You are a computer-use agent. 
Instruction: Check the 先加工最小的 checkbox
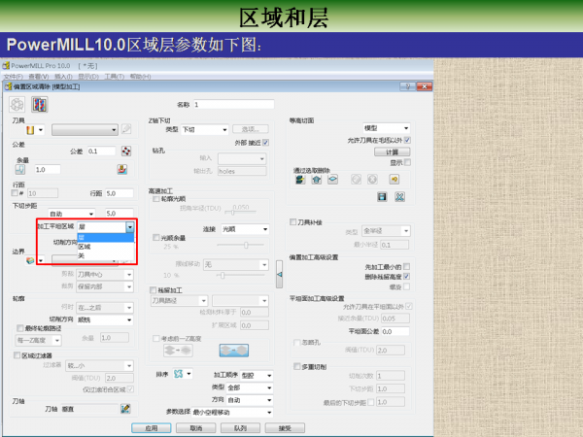(x=406, y=266)
